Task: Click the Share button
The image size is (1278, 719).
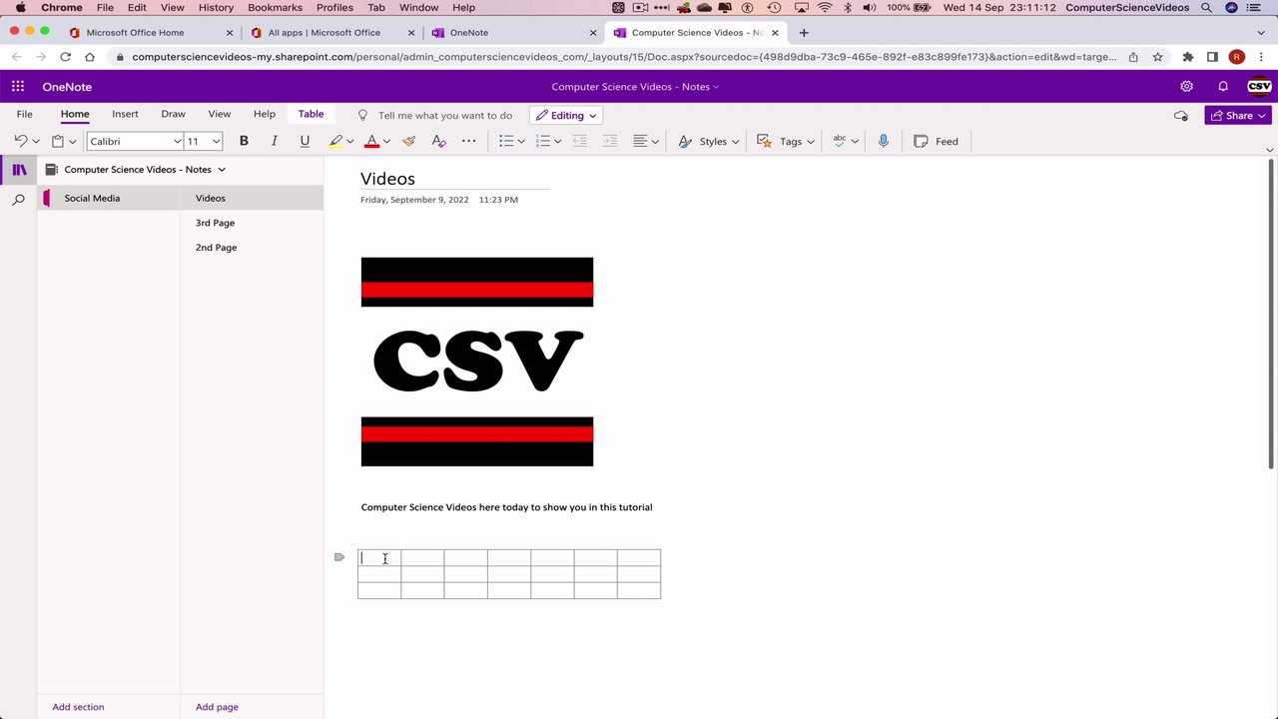Action: pyautogui.click(x=1237, y=115)
